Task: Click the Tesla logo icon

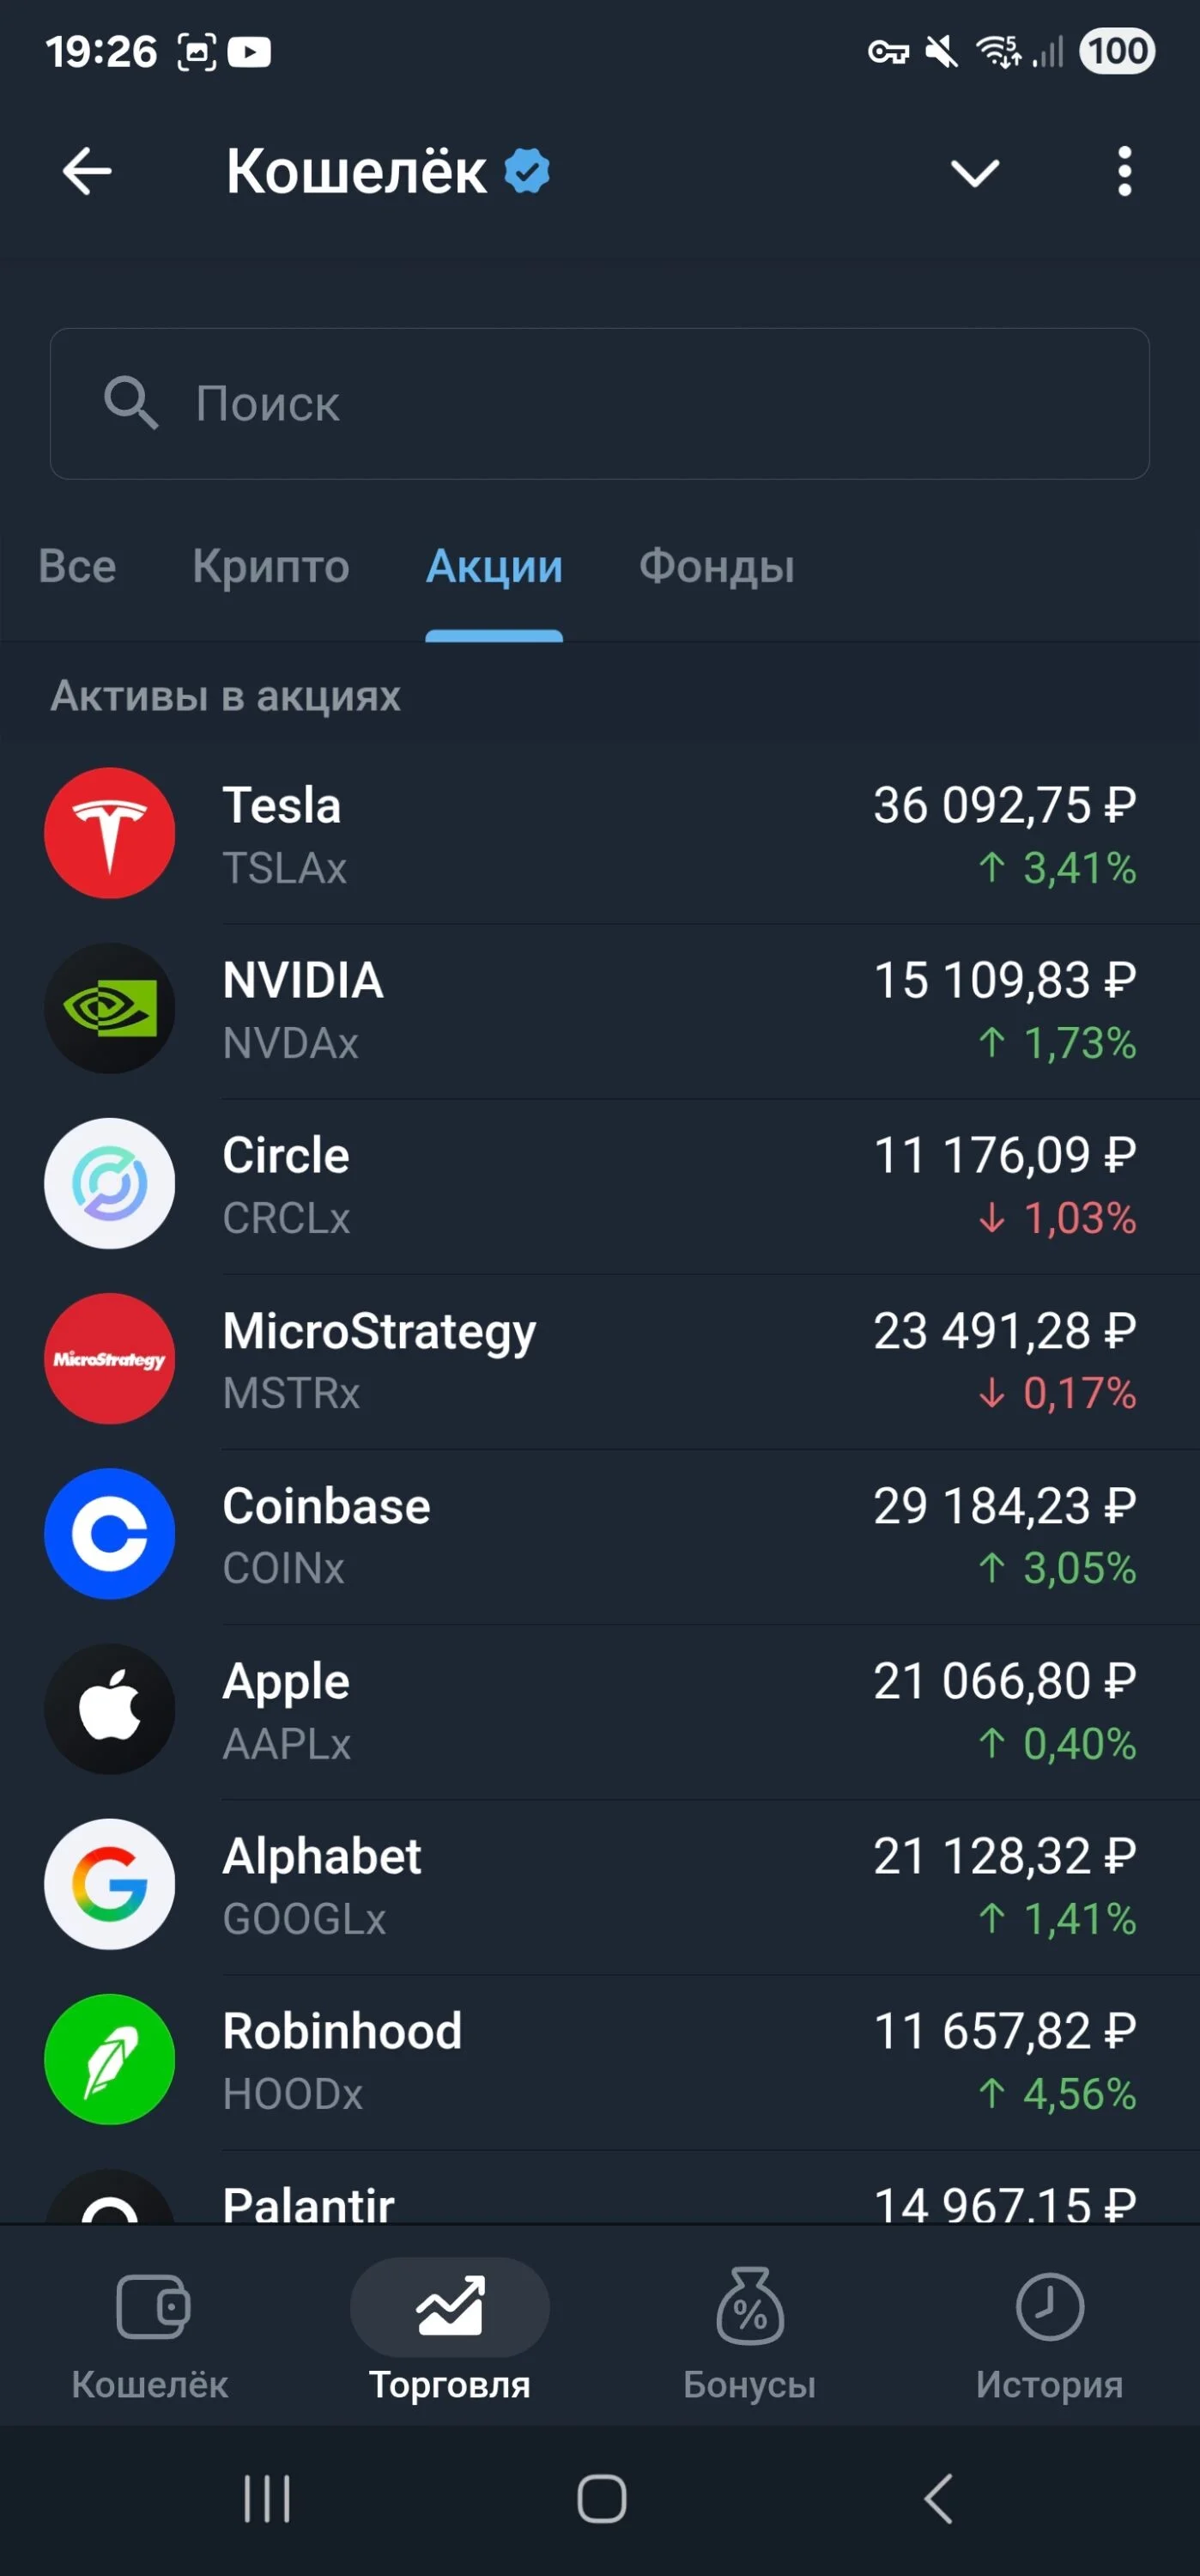Action: [x=110, y=833]
